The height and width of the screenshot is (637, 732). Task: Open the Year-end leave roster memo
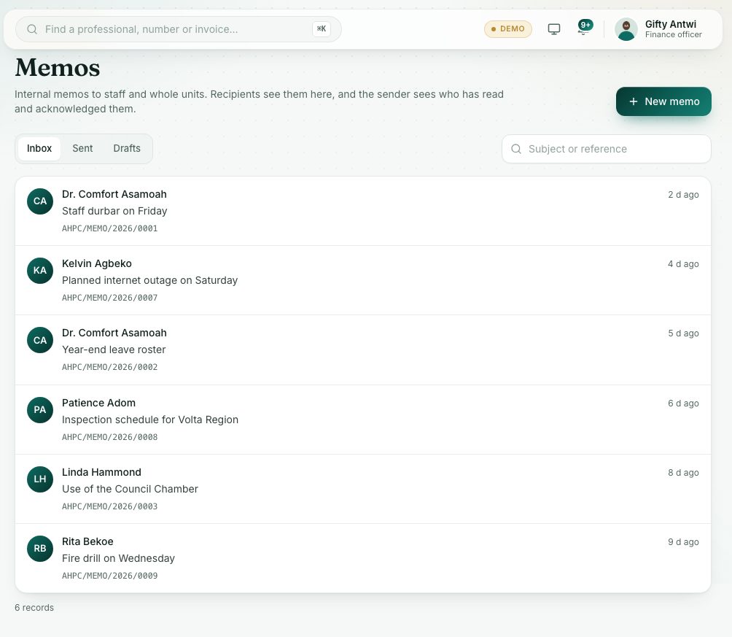pyautogui.click(x=363, y=350)
